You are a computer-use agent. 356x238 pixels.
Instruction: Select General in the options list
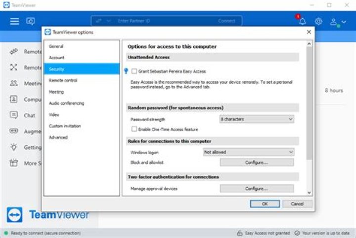pyautogui.click(x=82, y=46)
